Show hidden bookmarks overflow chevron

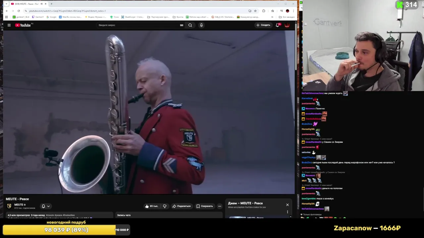pos(272,17)
